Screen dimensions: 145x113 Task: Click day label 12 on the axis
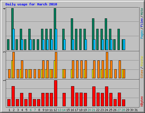click(x=55, y=110)
